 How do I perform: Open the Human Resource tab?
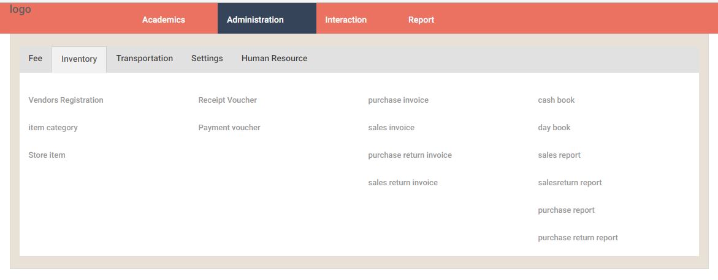274,59
